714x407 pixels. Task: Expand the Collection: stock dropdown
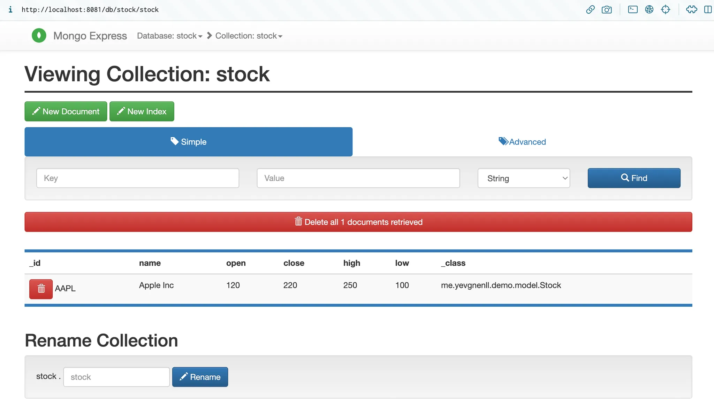click(x=249, y=36)
